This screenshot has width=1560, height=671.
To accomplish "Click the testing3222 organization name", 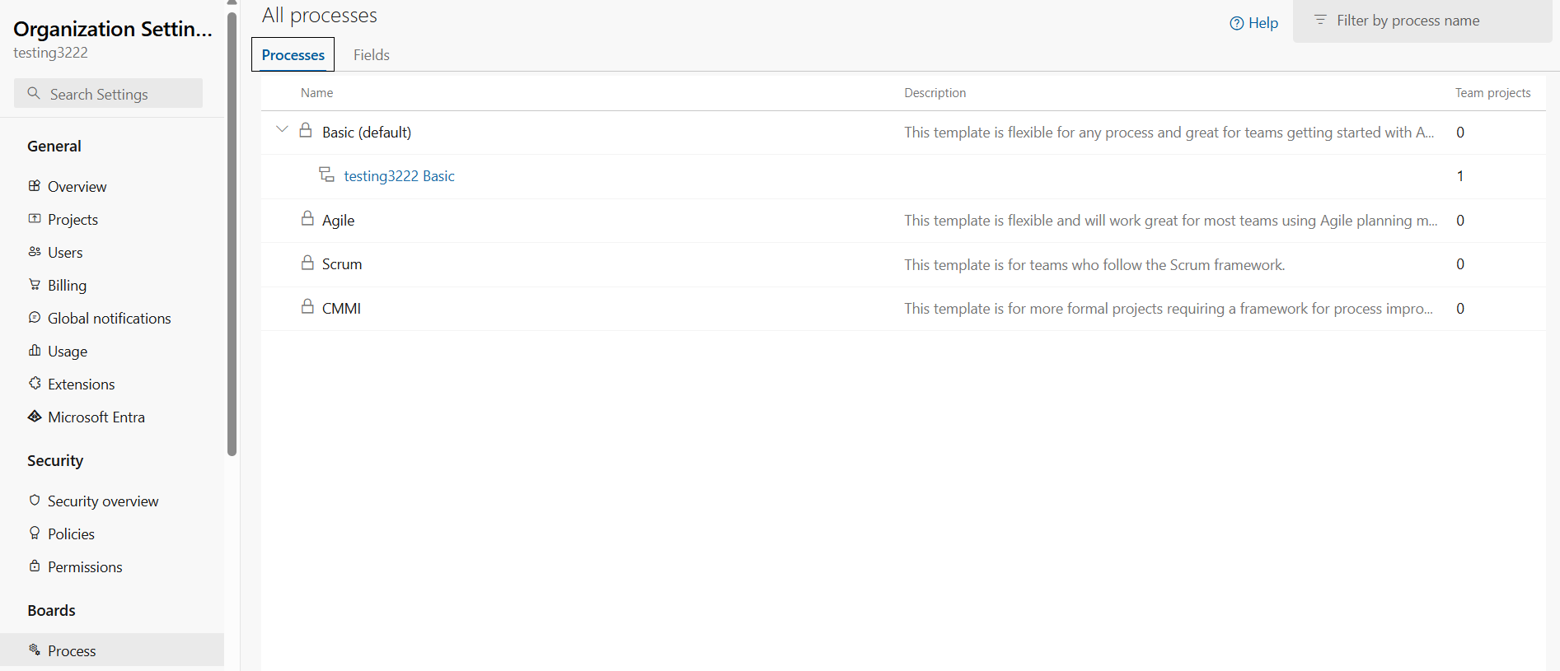I will coord(50,53).
